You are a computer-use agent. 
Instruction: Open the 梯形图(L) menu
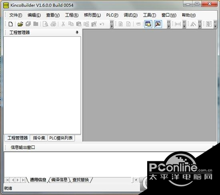pos(92,15)
